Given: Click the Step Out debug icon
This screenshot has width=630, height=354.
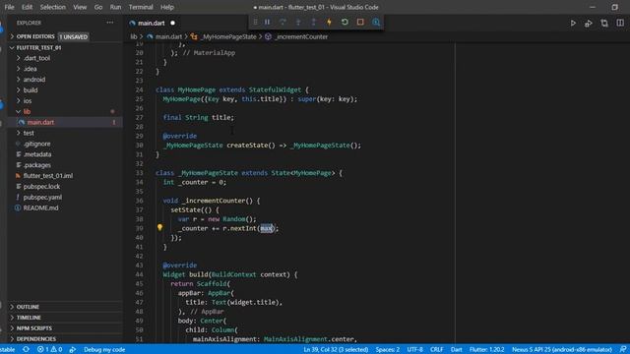Looking at the screenshot, I should click(314, 22).
